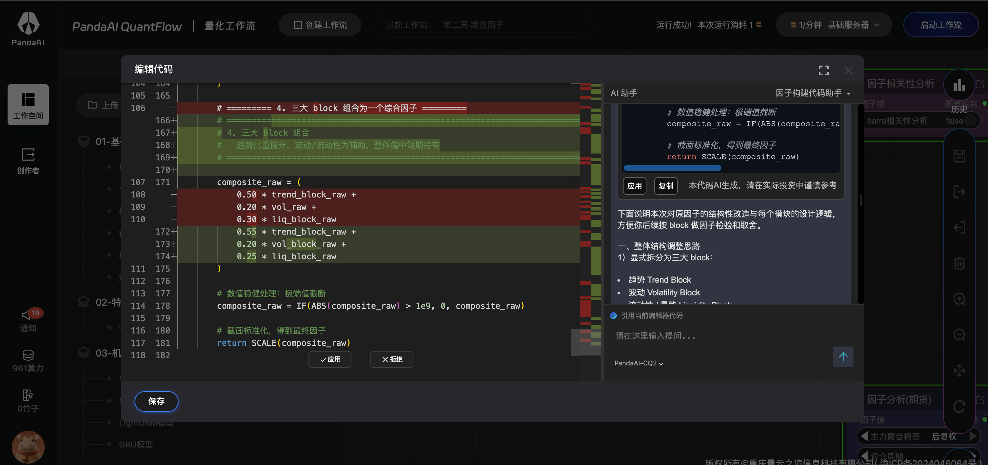Click removed line 0.30 * liq_block_raw
Image resolution: width=988 pixels, height=465 pixels.
286,219
